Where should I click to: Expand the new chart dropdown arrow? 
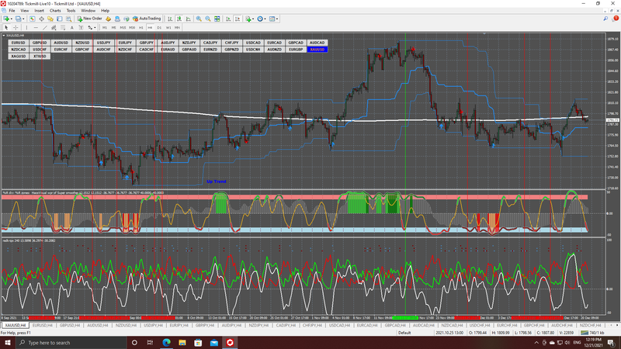pos(12,18)
